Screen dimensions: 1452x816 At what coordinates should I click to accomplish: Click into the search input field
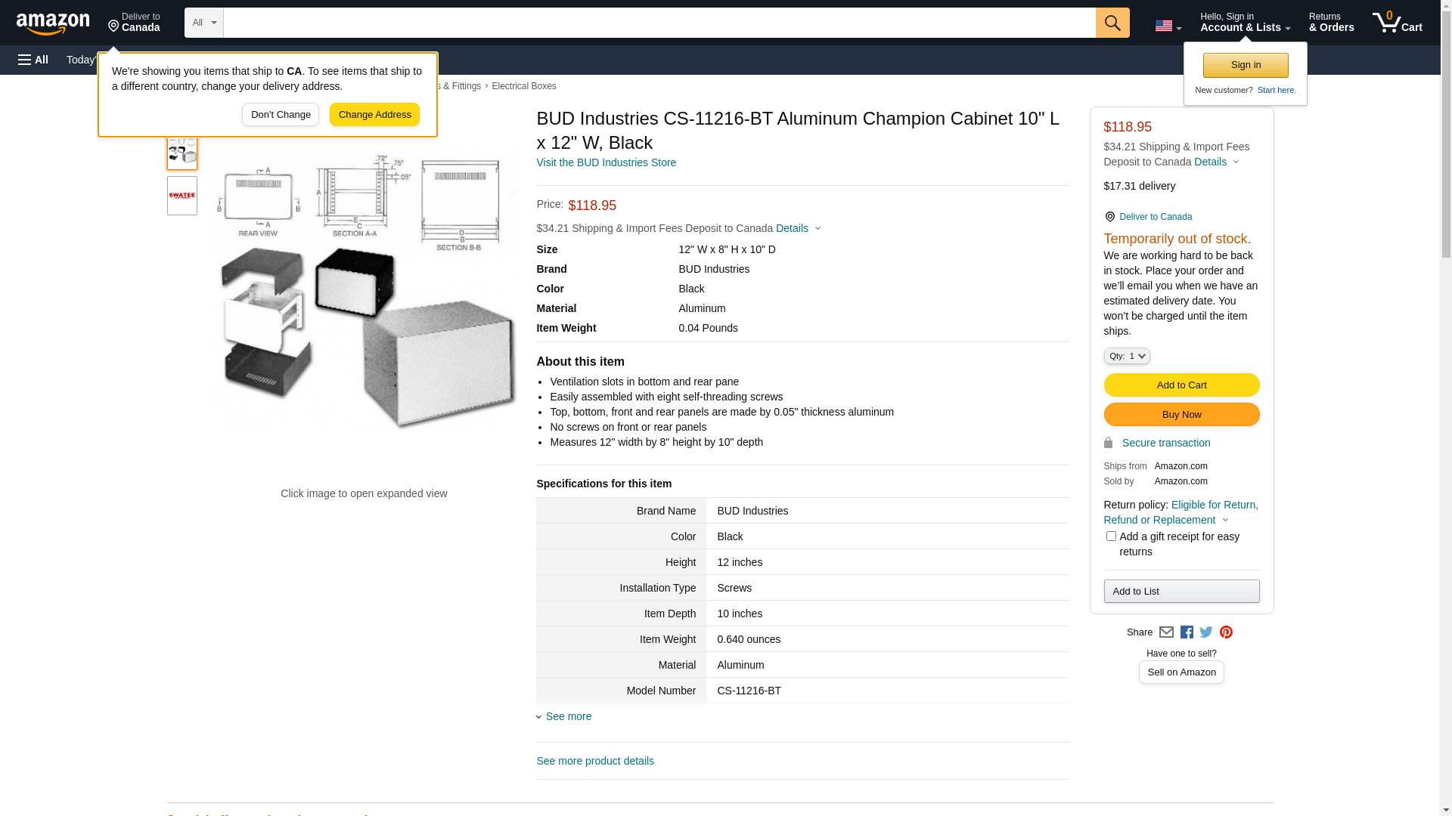coord(659,23)
